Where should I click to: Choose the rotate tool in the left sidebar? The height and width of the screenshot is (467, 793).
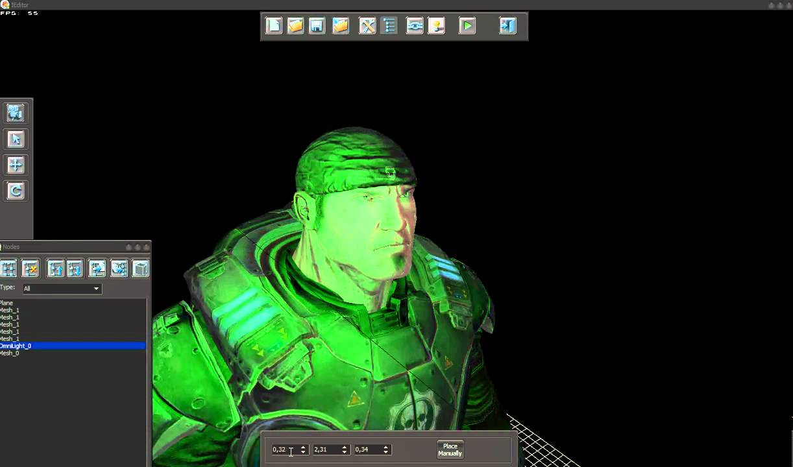(16, 191)
